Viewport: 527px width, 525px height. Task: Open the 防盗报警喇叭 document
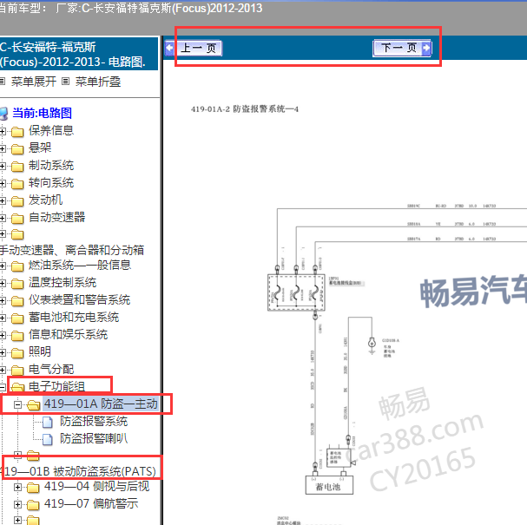pos(94,438)
